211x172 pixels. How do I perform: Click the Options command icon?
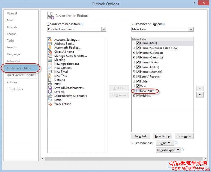click(x=50, y=80)
